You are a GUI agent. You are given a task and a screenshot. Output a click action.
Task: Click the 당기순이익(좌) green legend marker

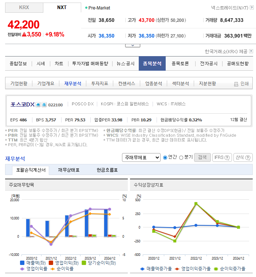(x=84, y=263)
